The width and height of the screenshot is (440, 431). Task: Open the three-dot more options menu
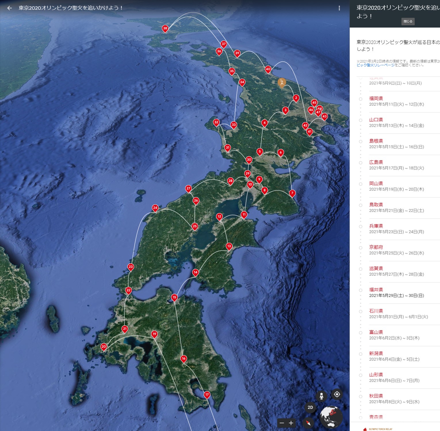click(x=339, y=8)
